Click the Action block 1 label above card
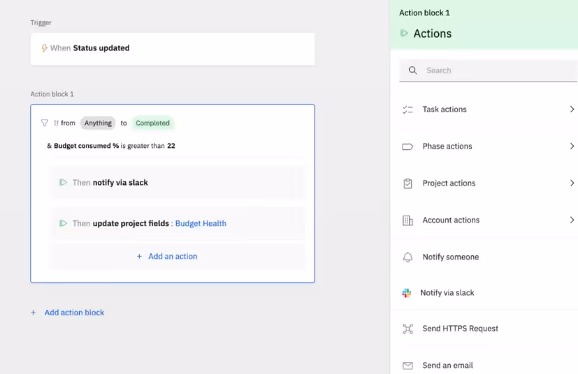This screenshot has height=374, width=578. (52, 94)
